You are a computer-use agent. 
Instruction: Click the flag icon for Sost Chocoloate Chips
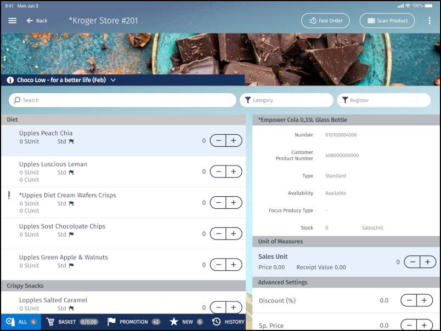click(x=71, y=235)
